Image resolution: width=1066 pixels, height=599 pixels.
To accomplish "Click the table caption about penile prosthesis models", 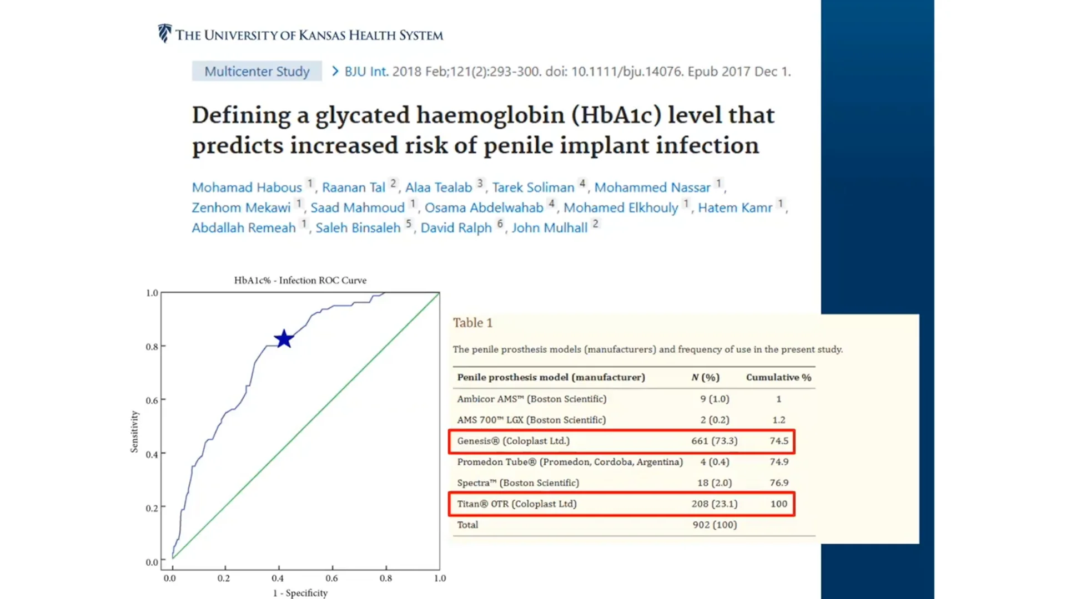I will [x=648, y=349].
